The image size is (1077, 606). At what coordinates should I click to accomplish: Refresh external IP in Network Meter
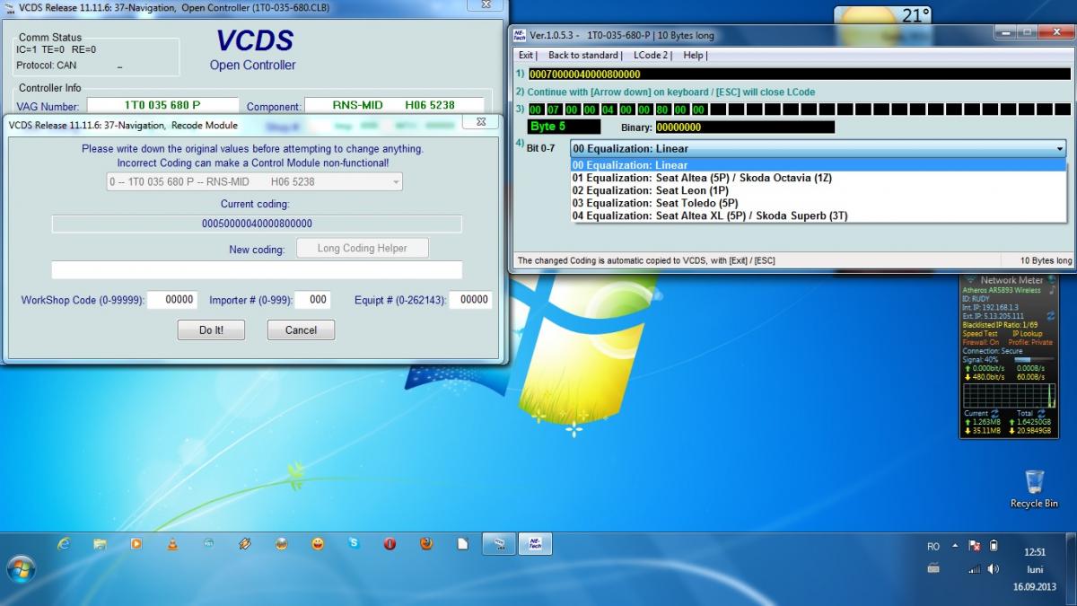[x=1051, y=316]
